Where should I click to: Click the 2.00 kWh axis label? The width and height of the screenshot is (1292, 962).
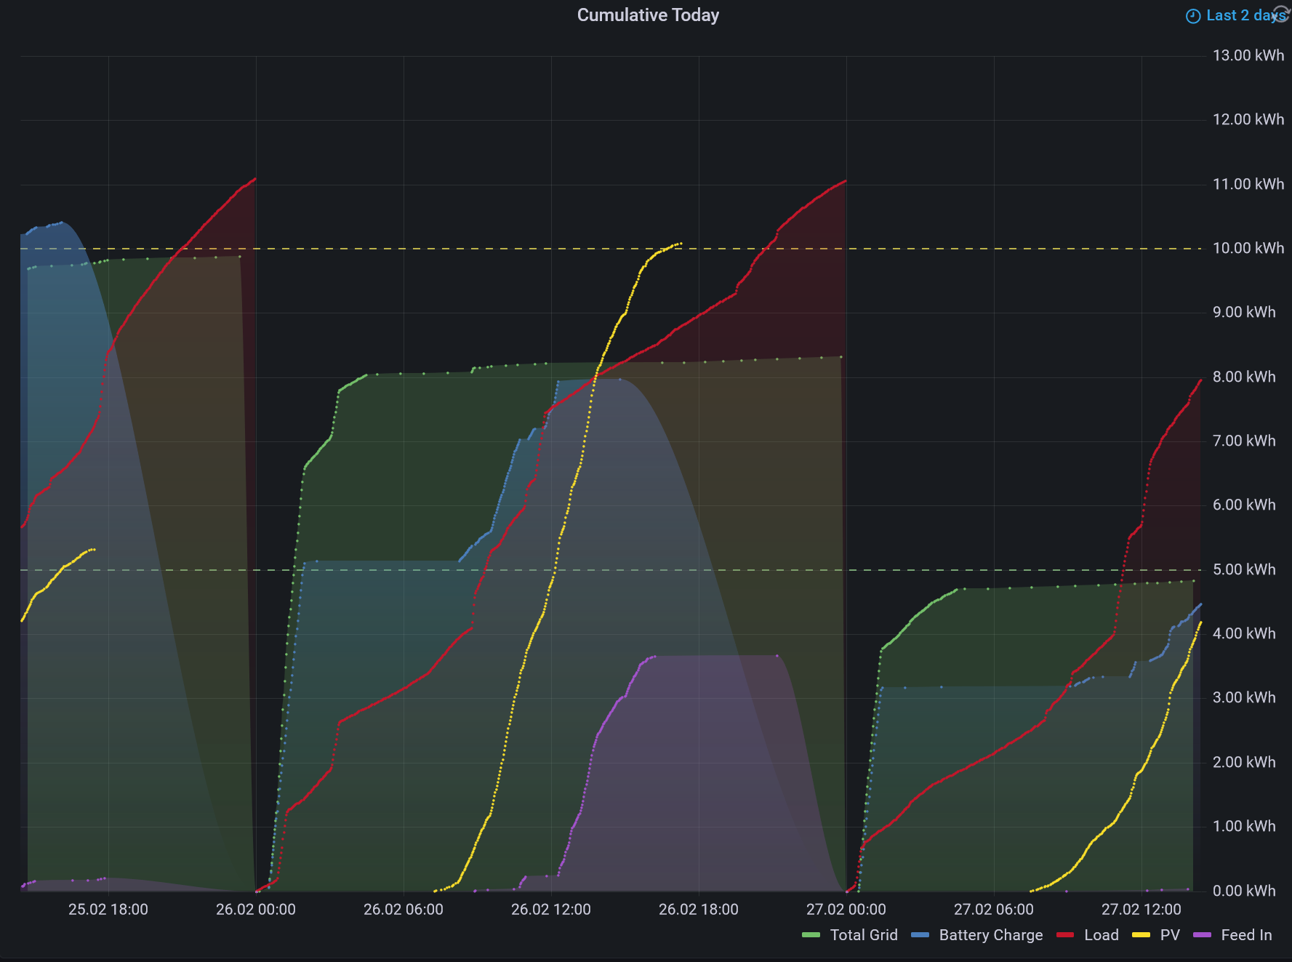click(x=1243, y=762)
